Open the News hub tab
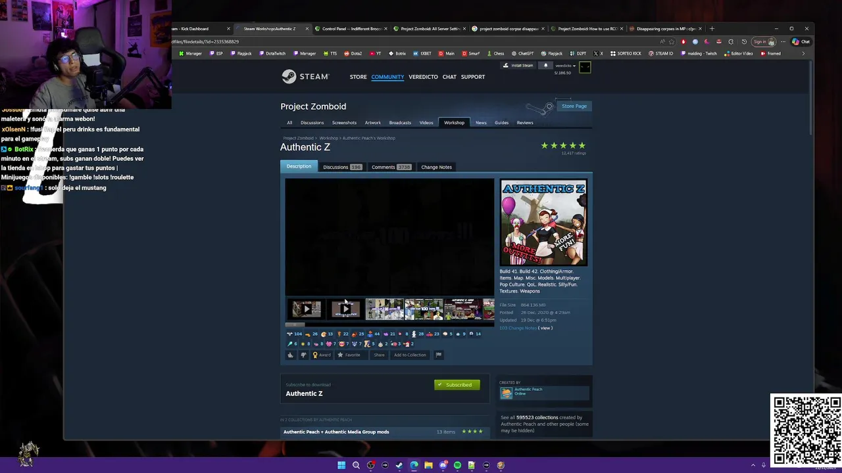Image resolution: width=842 pixels, height=473 pixels. point(481,122)
